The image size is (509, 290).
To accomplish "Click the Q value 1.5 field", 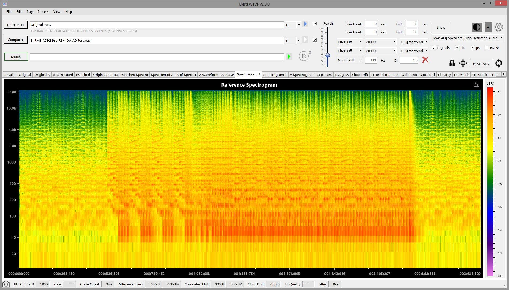I will (x=409, y=60).
